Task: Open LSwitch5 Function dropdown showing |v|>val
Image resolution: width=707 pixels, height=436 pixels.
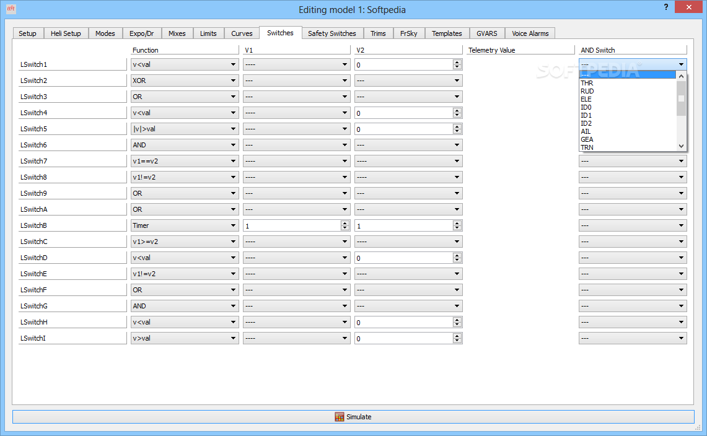Action: pos(185,129)
